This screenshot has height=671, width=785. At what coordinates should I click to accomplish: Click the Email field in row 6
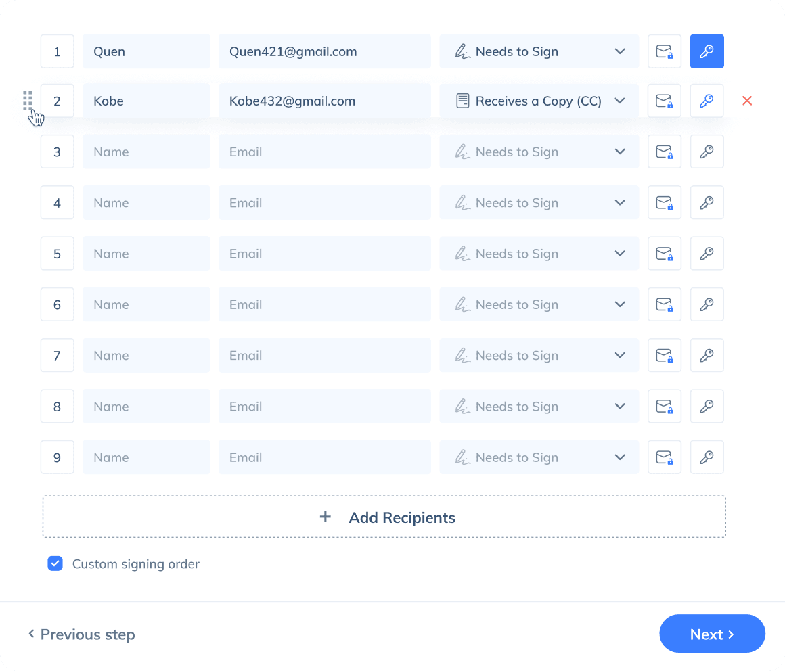[x=324, y=304]
